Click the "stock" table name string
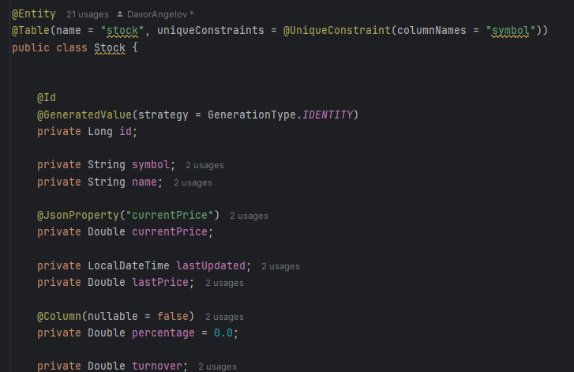This screenshot has width=574, height=372. (122, 31)
